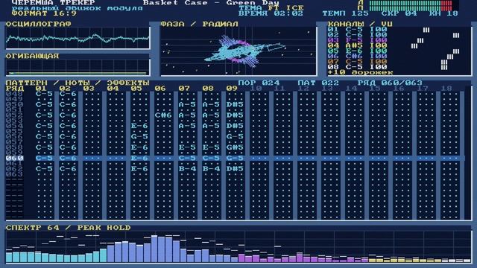
Task: Click the ТЕМА FT ICE theme indicator
Action: click(x=271, y=8)
